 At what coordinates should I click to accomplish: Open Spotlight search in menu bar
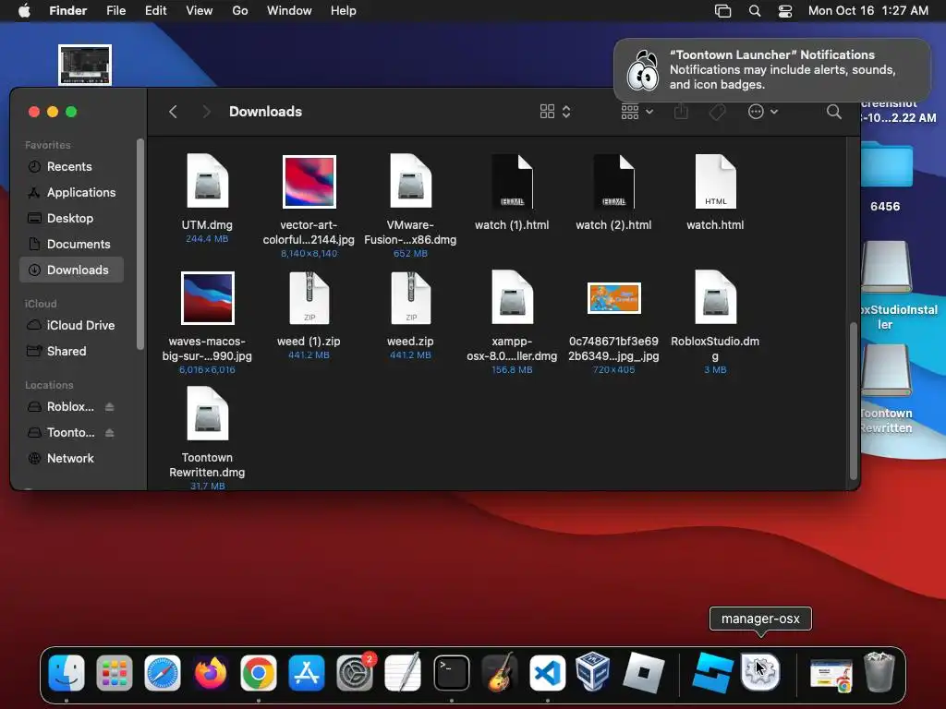754,11
